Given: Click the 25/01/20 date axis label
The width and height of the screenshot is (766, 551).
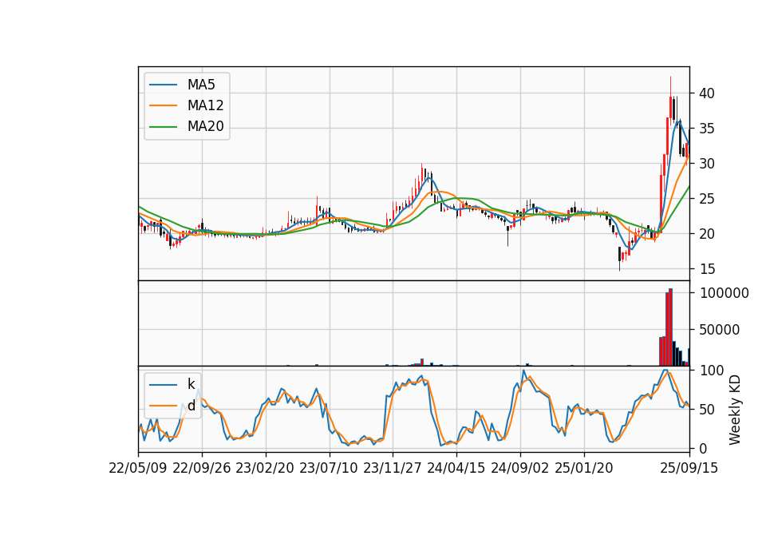Looking at the screenshot, I should 584,468.
